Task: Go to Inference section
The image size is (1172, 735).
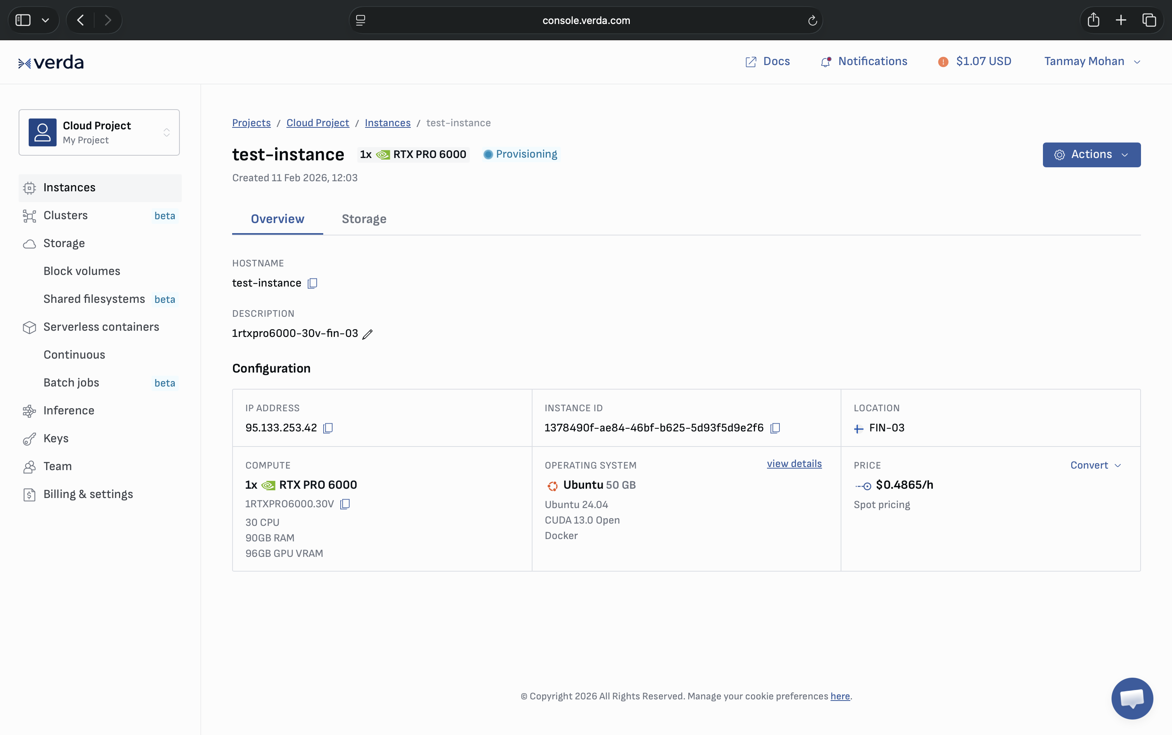Action: click(x=100, y=411)
